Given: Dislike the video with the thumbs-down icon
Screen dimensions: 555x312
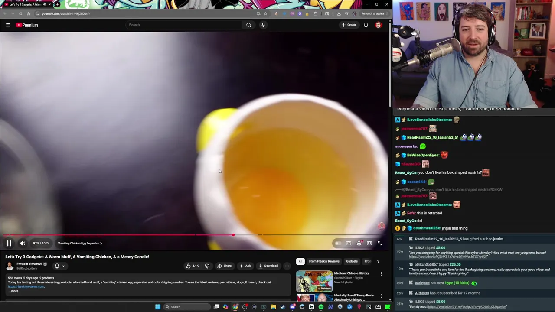Looking at the screenshot, I should pos(207,266).
